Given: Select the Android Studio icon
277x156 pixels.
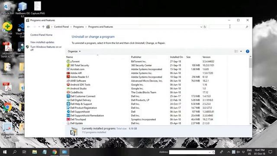Looking at the screenshot, I should tap(68, 88).
